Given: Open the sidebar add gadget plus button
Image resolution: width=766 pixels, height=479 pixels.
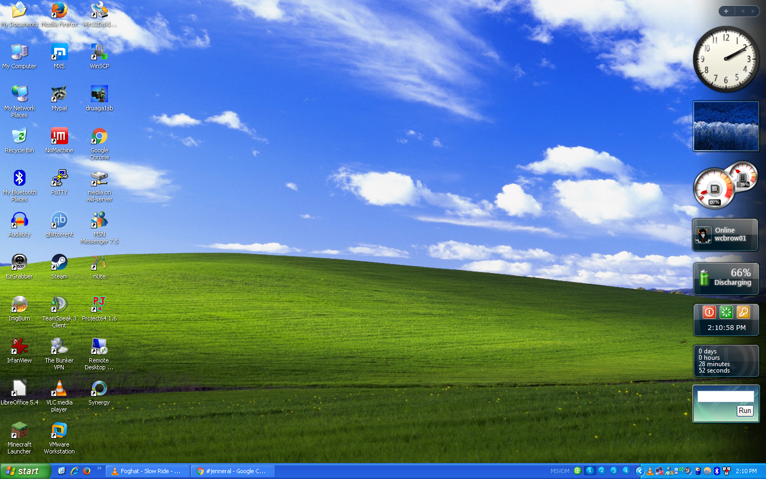Looking at the screenshot, I should tap(726, 11).
